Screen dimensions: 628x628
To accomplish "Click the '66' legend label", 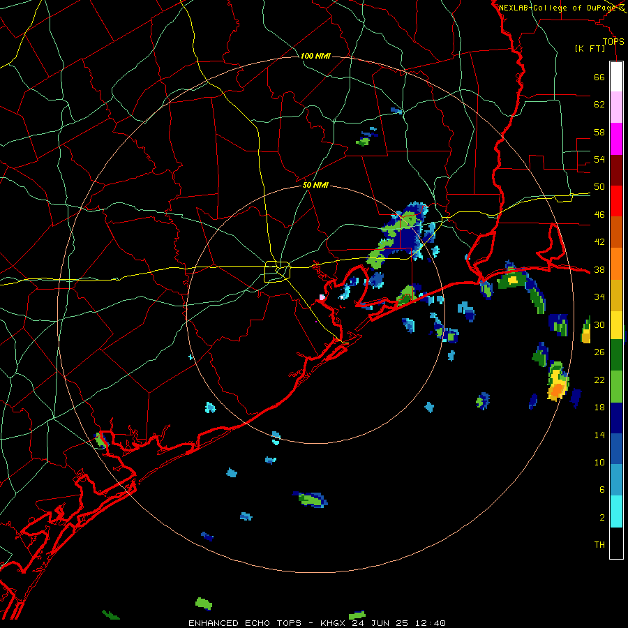I will [x=599, y=77].
